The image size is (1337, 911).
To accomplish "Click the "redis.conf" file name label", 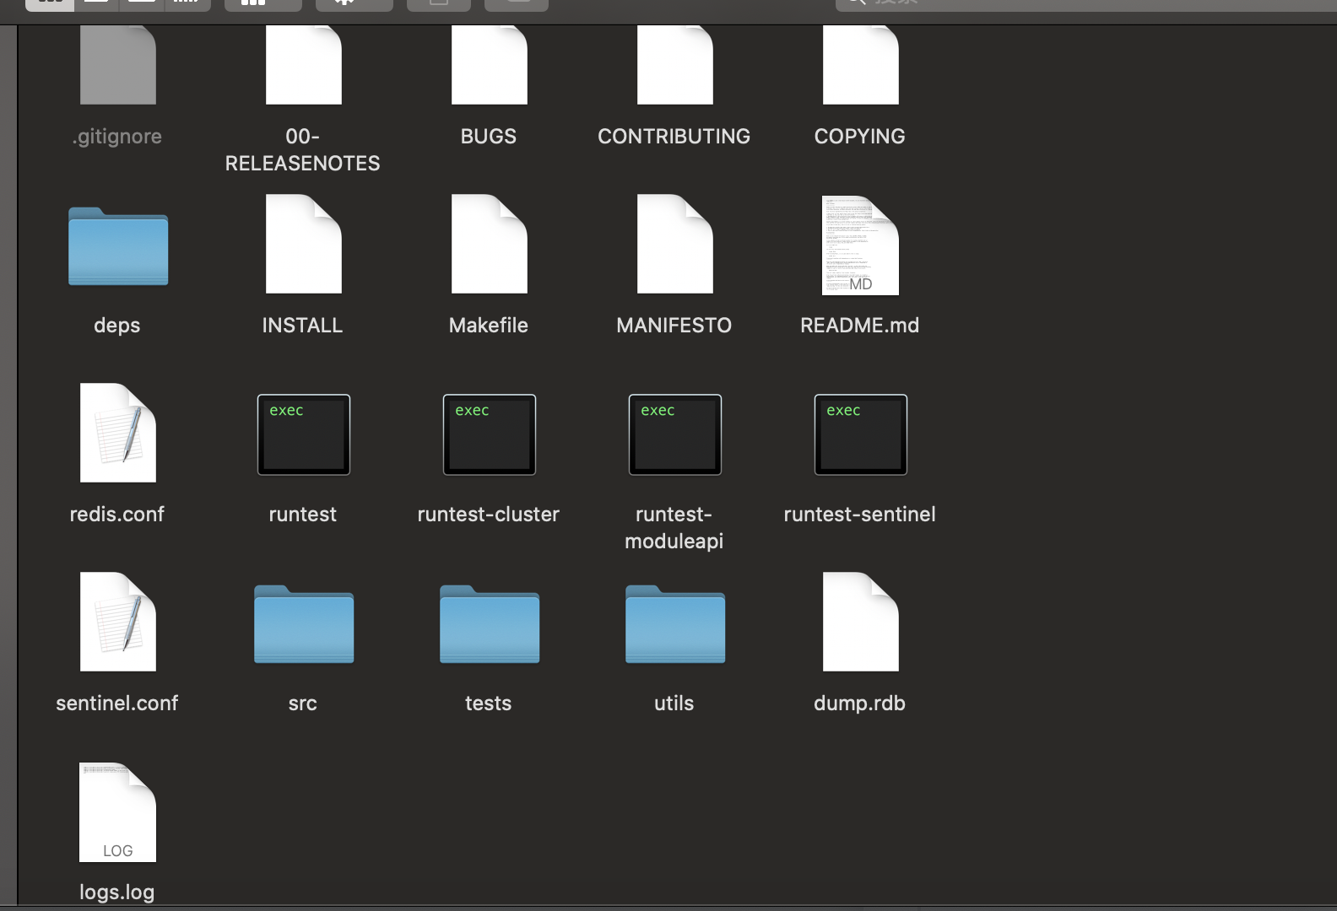I will [117, 514].
